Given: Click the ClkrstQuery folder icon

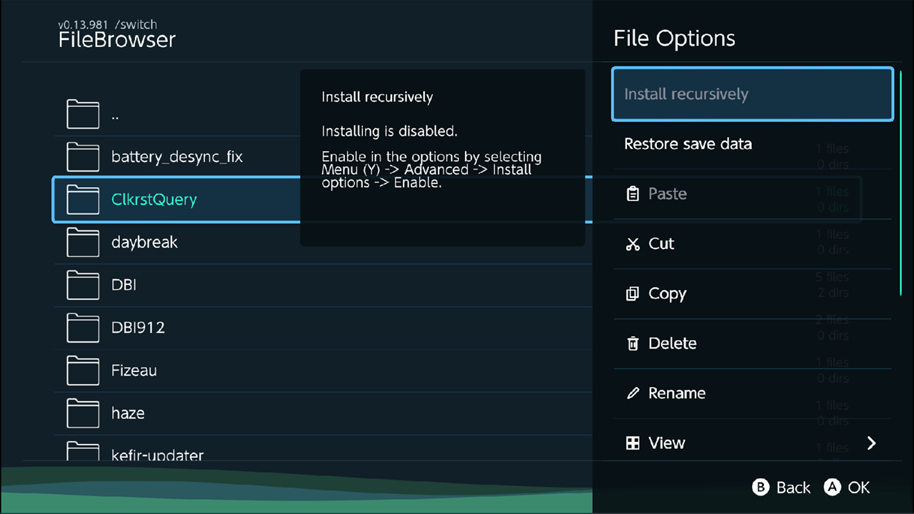Looking at the screenshot, I should point(83,200).
